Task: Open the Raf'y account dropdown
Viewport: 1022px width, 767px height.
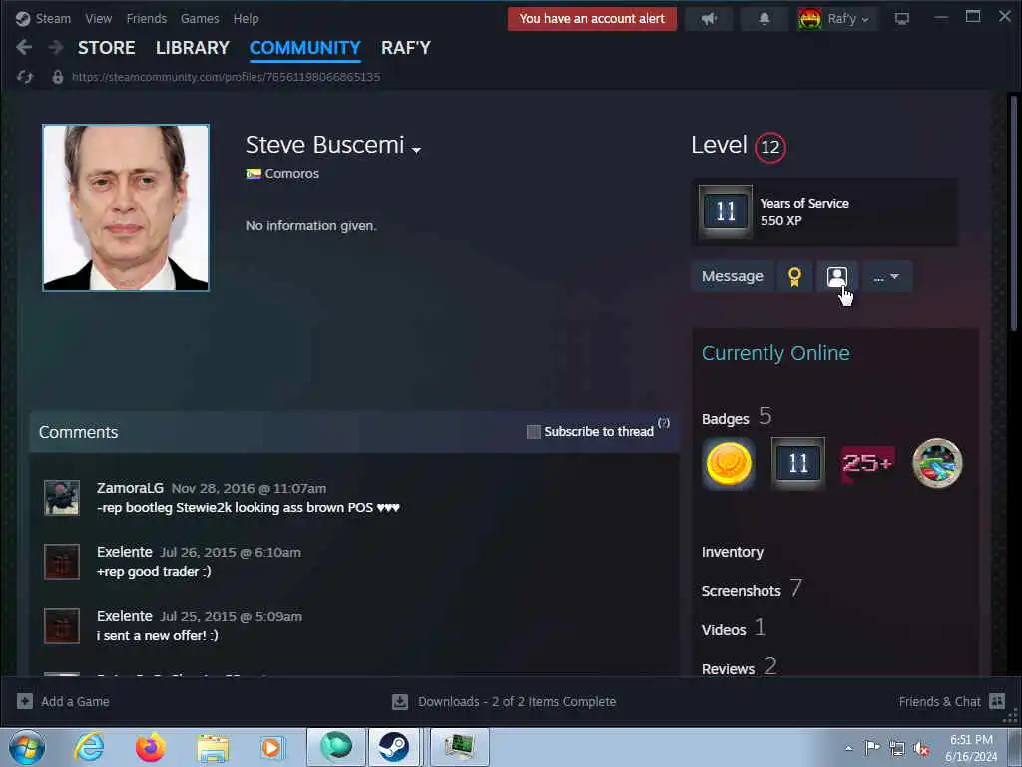Action: 838,19
